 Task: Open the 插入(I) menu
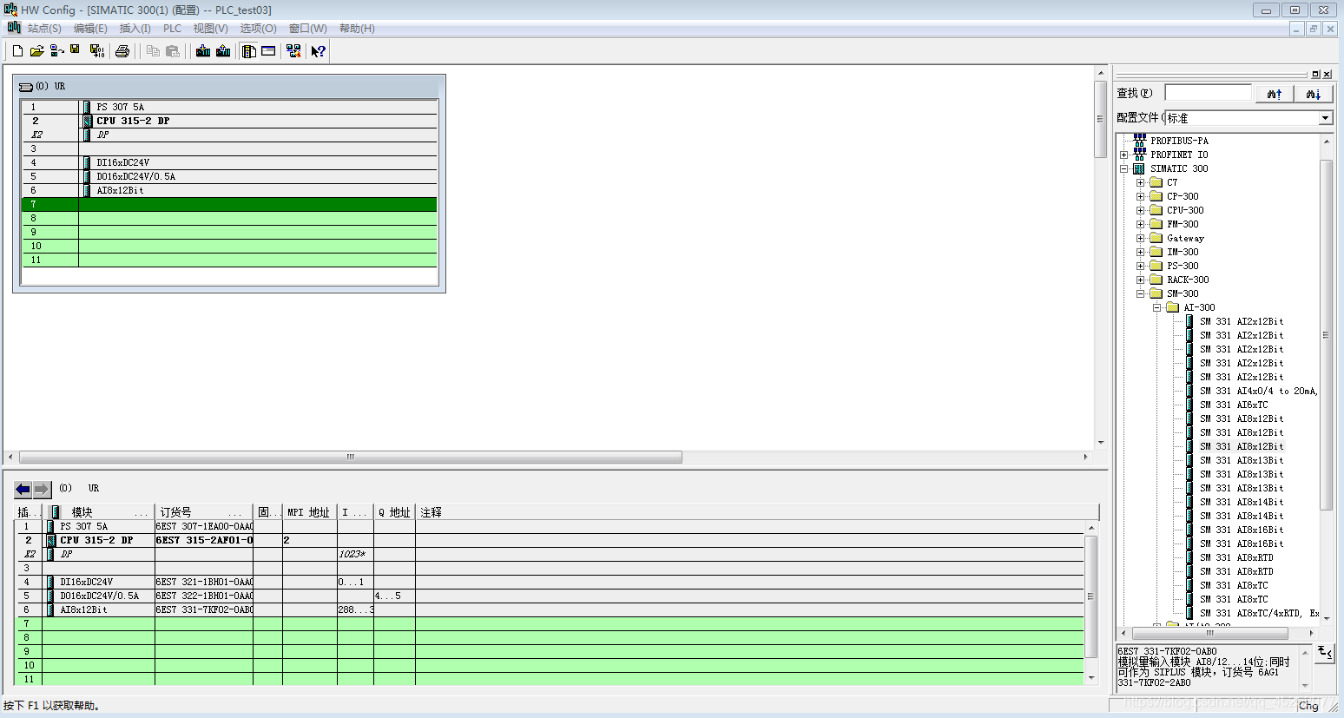coord(135,29)
